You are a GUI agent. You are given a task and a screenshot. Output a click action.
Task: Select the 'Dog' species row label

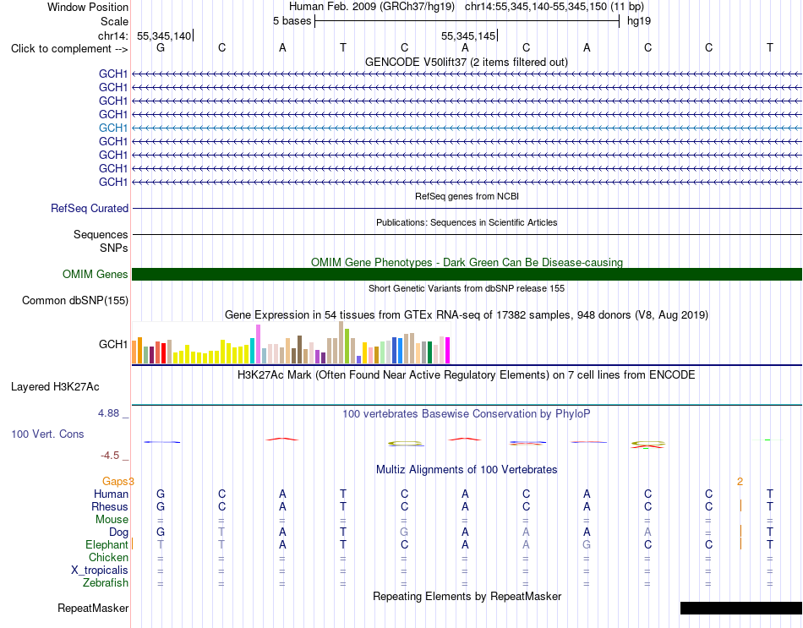pyautogui.click(x=119, y=532)
